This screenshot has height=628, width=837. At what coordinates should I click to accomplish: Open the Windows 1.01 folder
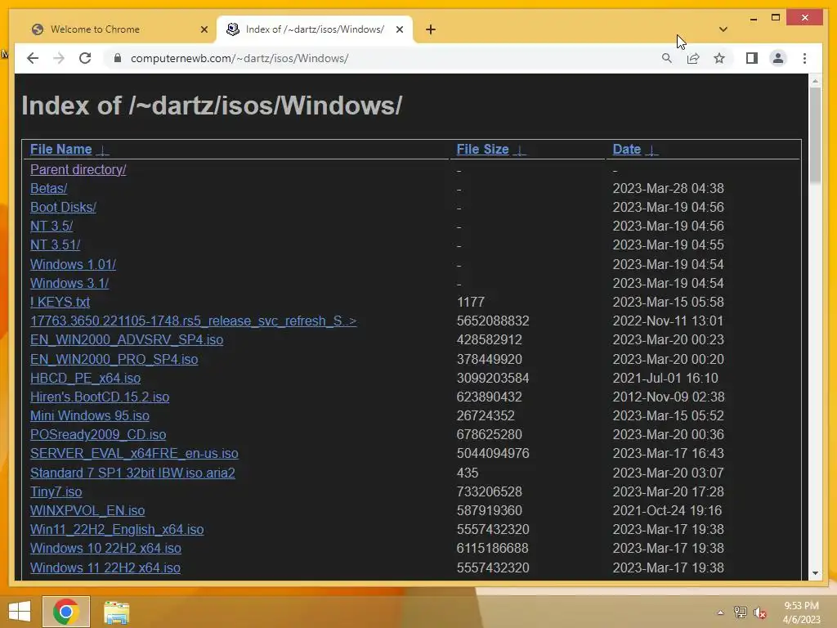click(x=73, y=264)
